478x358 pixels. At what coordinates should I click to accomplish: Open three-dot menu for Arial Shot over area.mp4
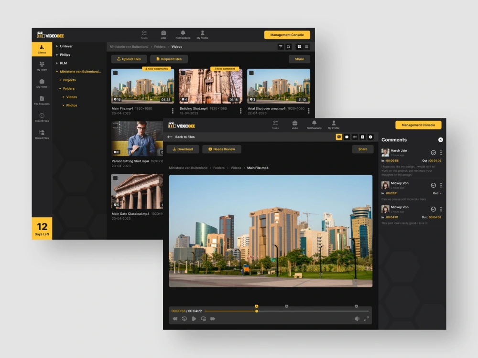coord(309,111)
